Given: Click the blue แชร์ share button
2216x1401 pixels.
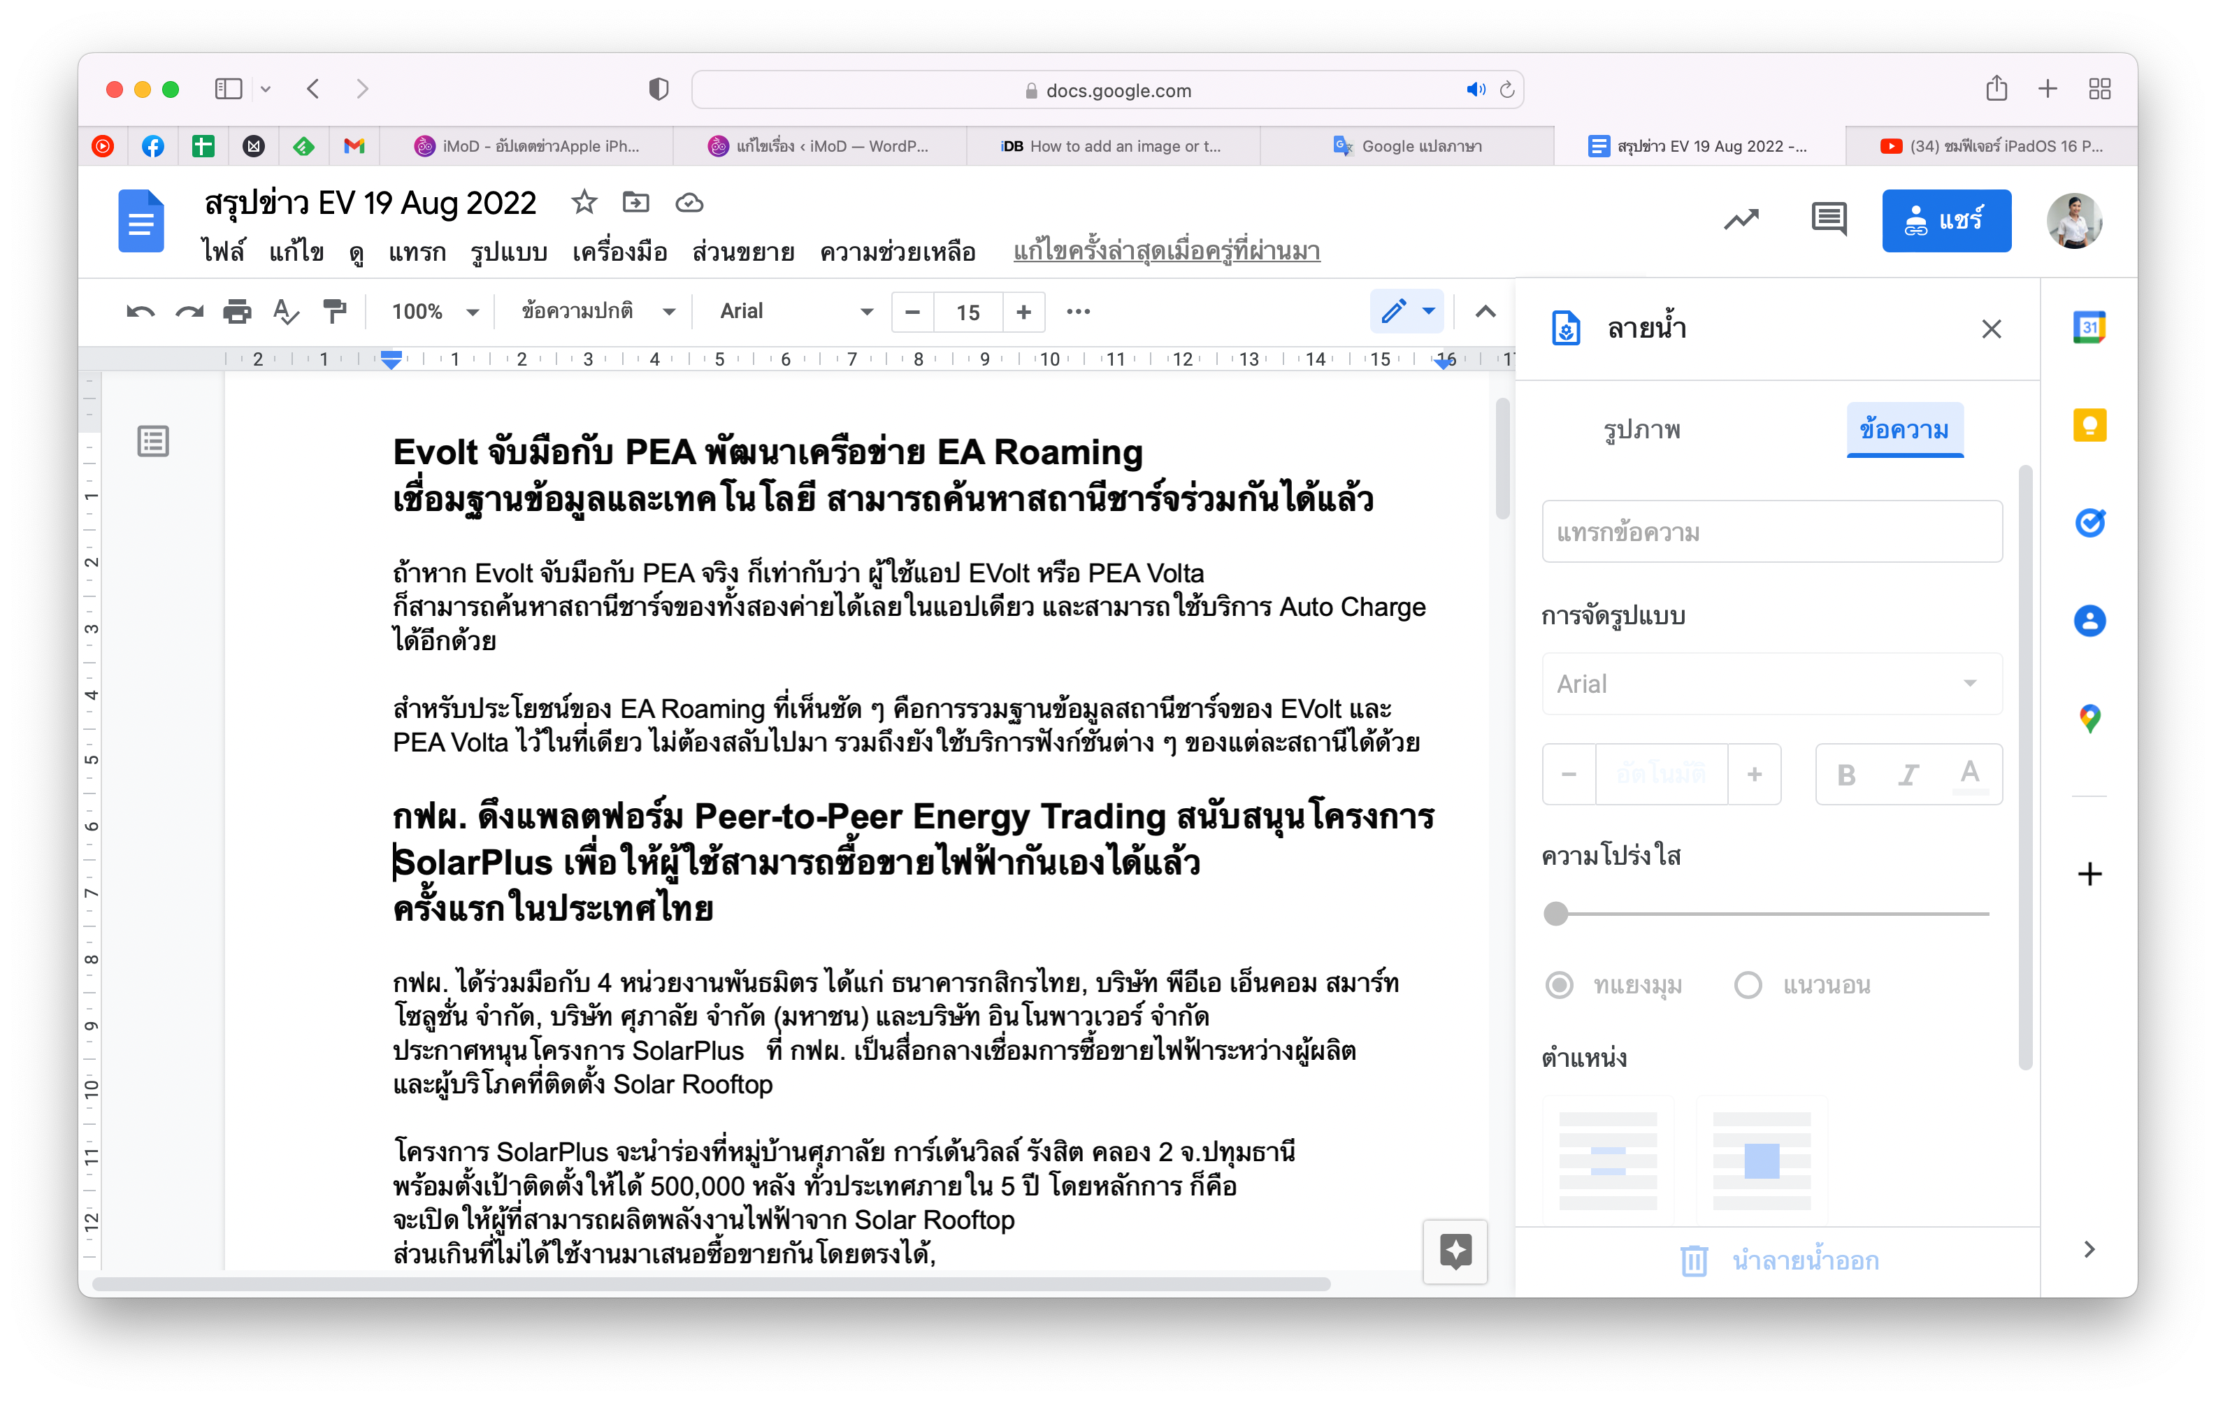Looking at the screenshot, I should click(x=1945, y=221).
